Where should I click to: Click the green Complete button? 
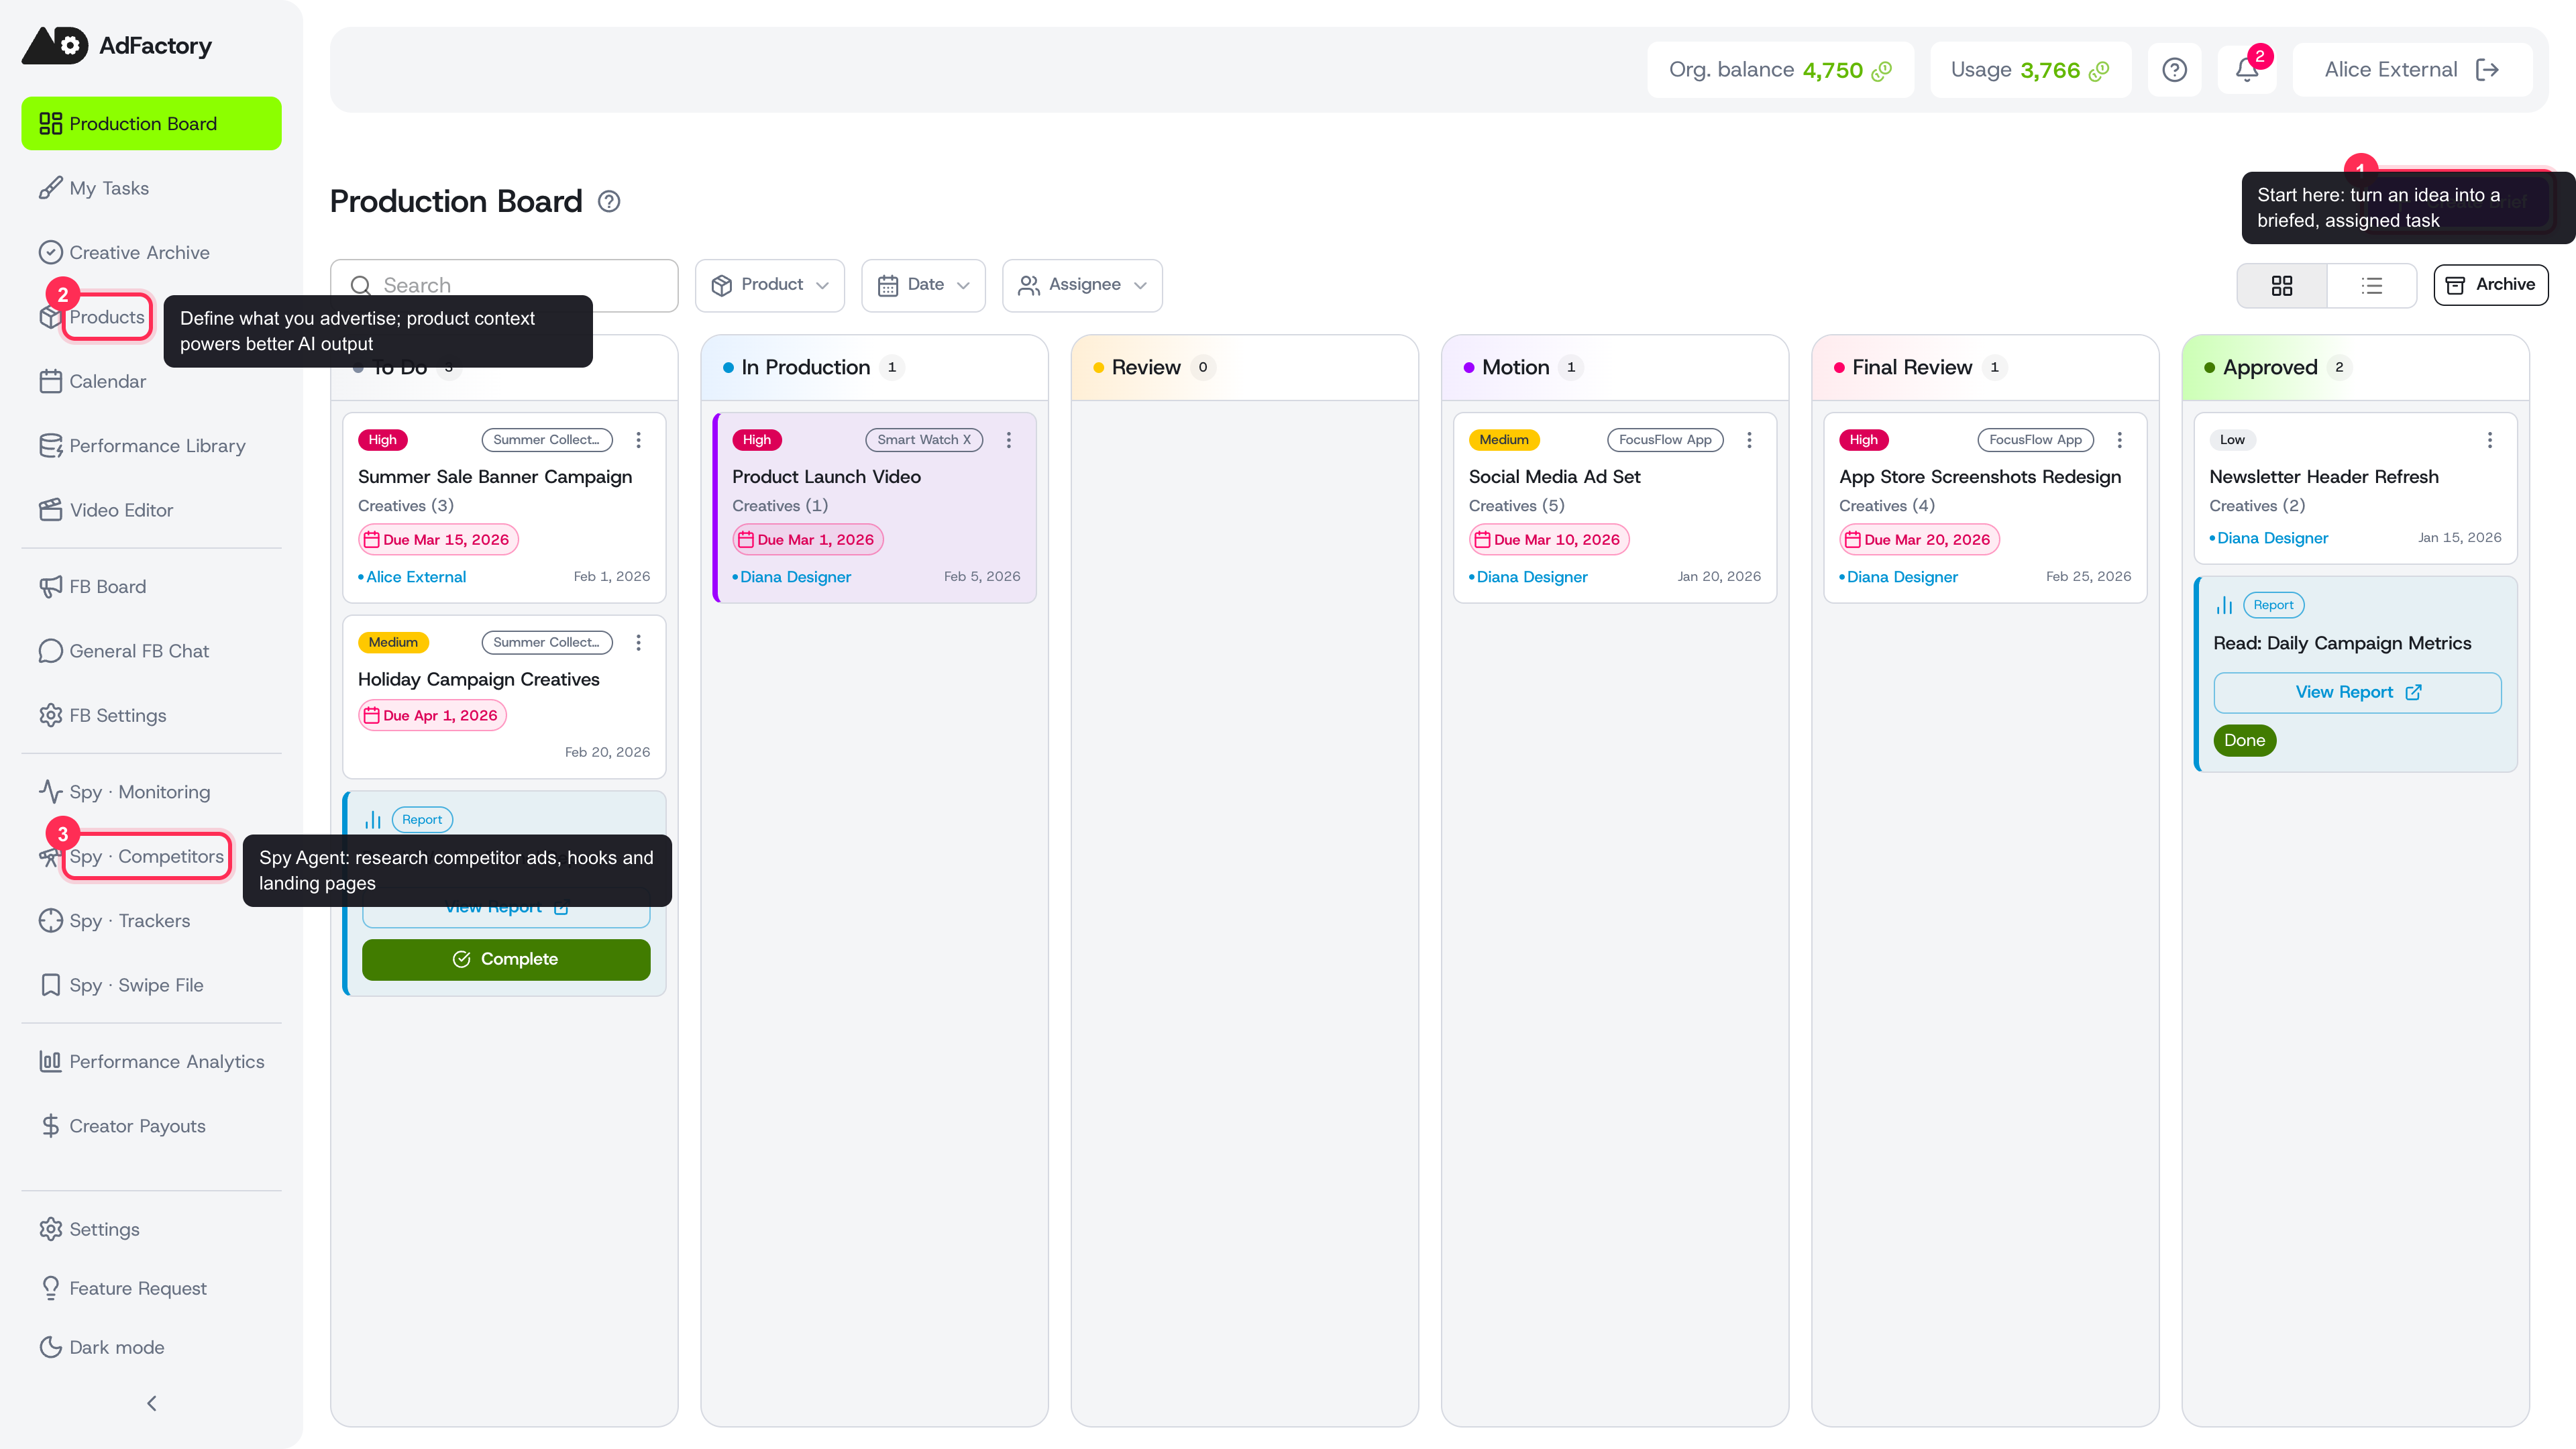click(506, 959)
